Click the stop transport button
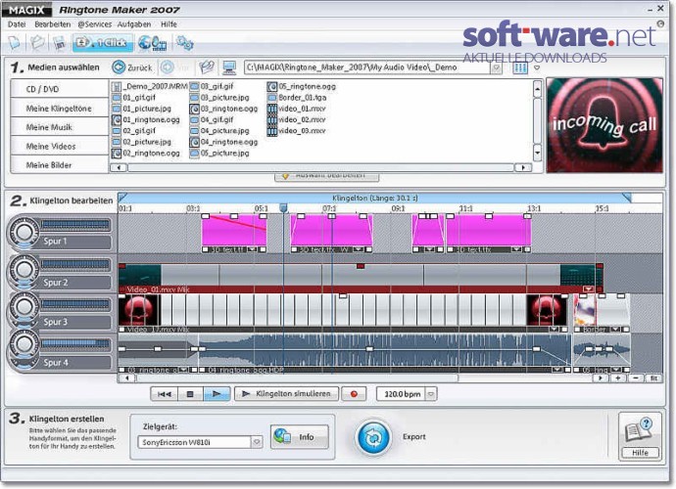676x489 pixels. [190, 394]
